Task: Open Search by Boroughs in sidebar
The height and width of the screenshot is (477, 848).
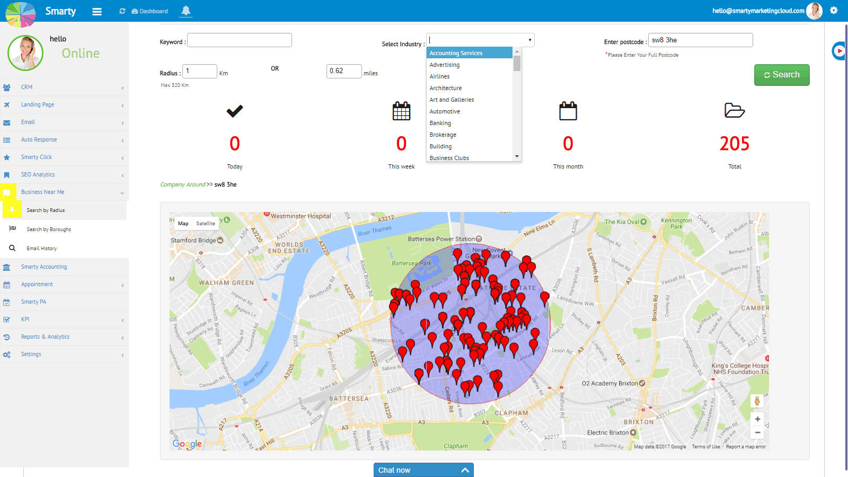Action: coord(49,229)
